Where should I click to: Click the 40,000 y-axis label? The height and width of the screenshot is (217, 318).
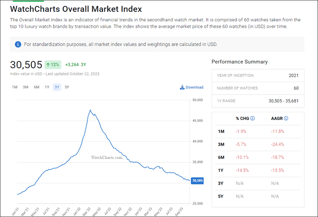198,141
